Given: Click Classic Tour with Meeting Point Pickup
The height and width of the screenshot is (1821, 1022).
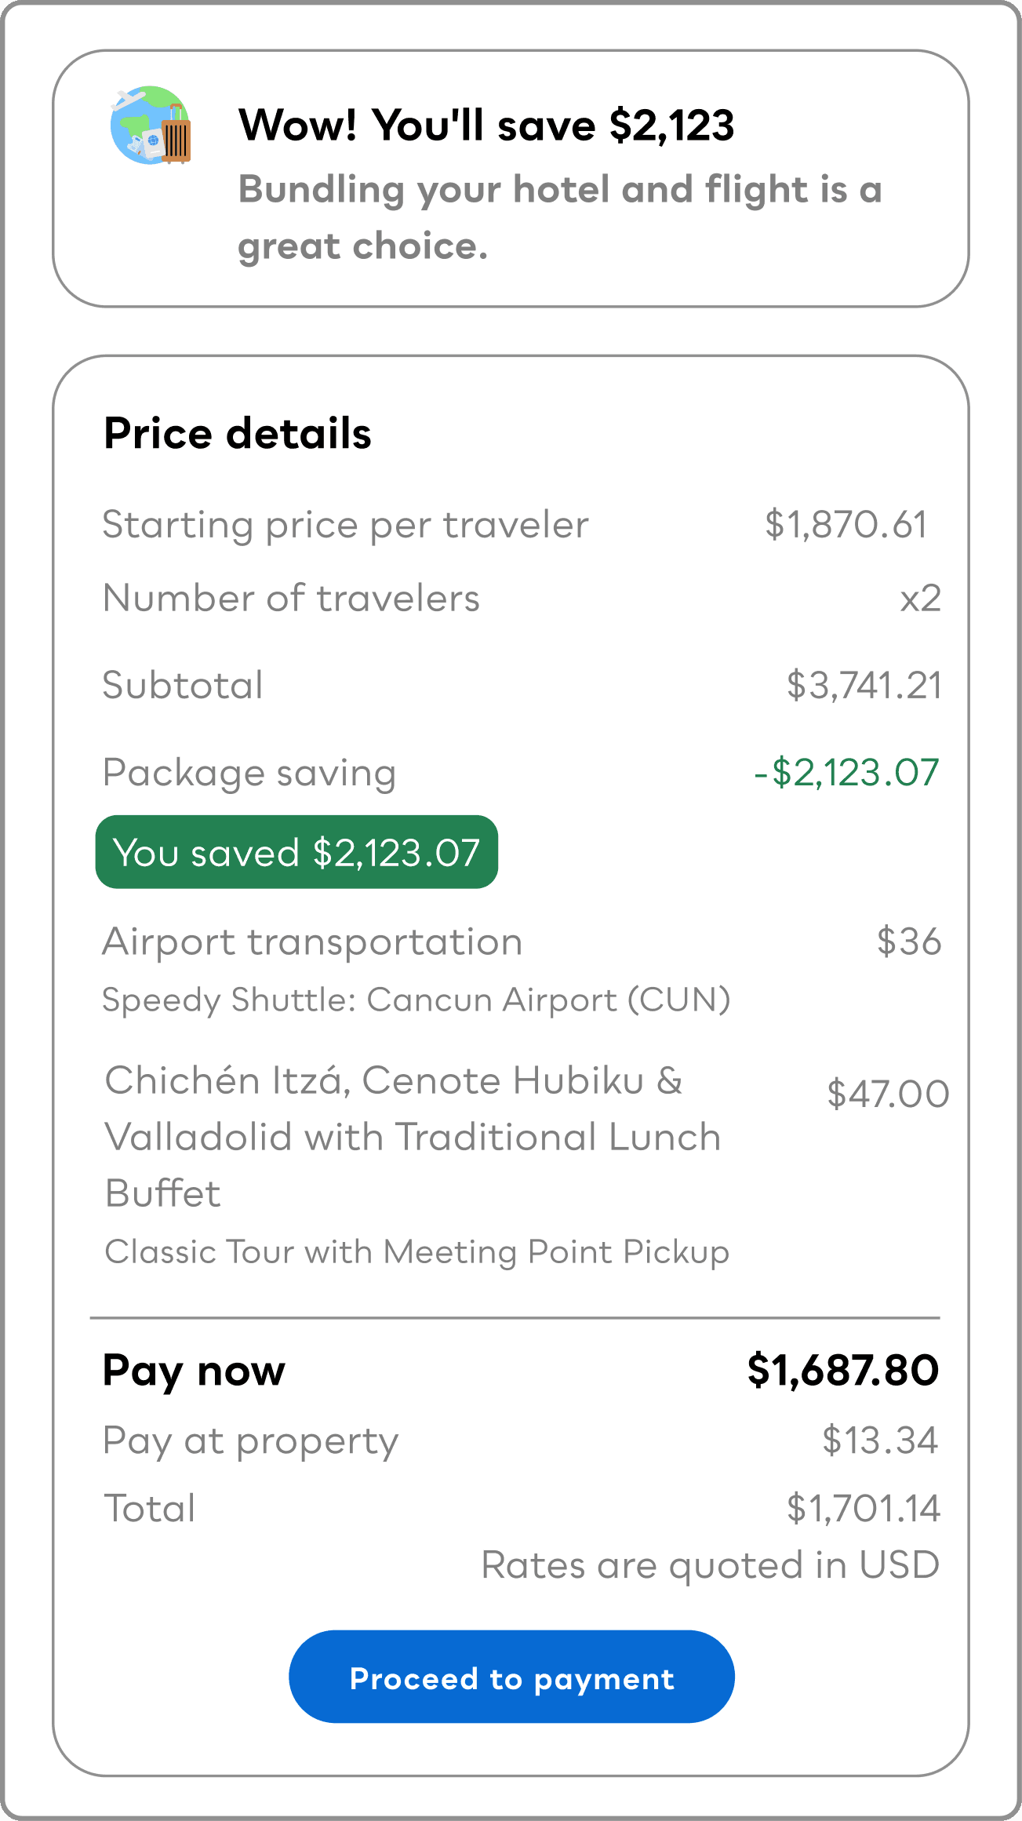Looking at the screenshot, I should [x=416, y=1252].
